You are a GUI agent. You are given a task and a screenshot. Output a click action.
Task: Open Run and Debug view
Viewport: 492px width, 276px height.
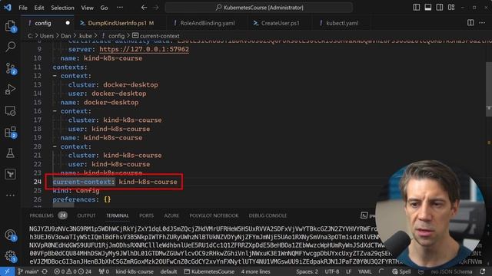[10, 90]
